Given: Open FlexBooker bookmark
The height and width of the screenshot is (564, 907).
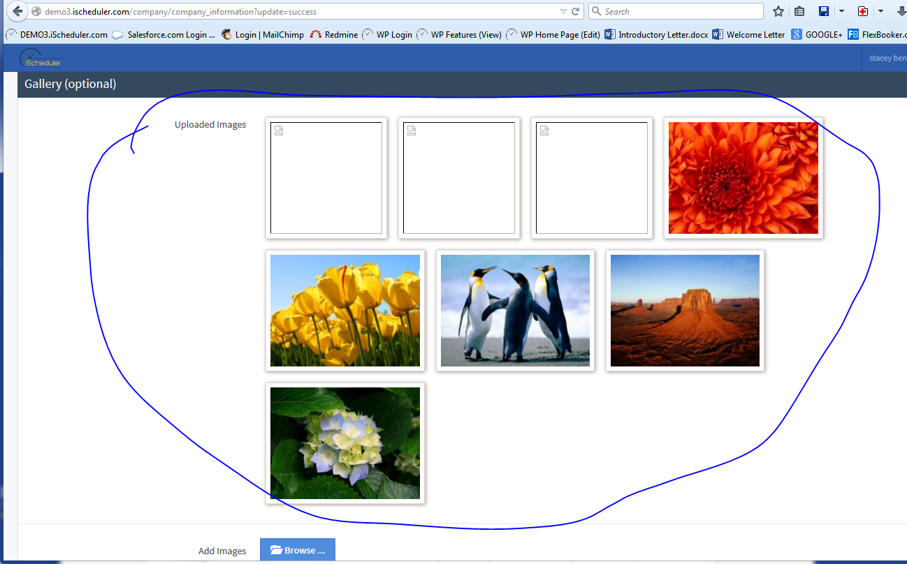Looking at the screenshot, I should click(x=877, y=34).
